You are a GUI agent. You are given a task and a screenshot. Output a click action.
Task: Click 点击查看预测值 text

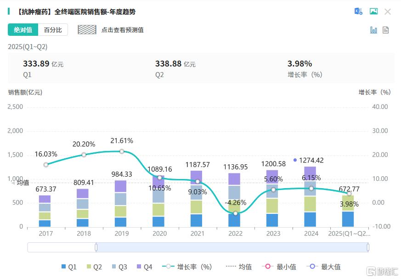pyautogui.click(x=122, y=30)
